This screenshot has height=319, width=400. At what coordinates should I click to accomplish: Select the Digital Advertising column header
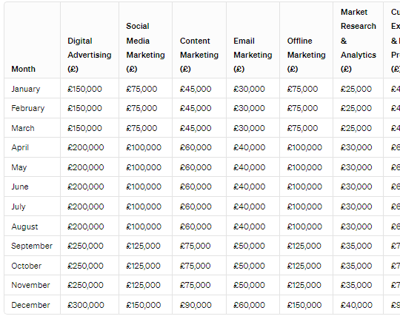point(90,55)
